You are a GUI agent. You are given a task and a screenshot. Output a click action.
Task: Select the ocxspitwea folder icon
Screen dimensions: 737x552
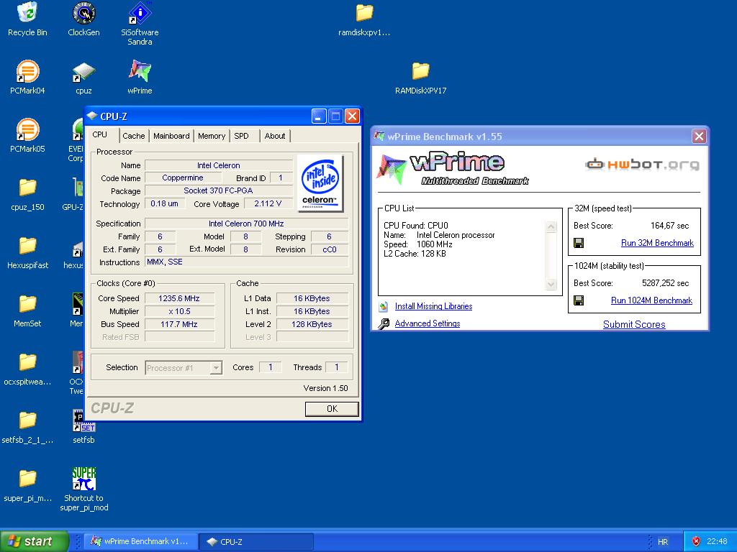point(27,369)
